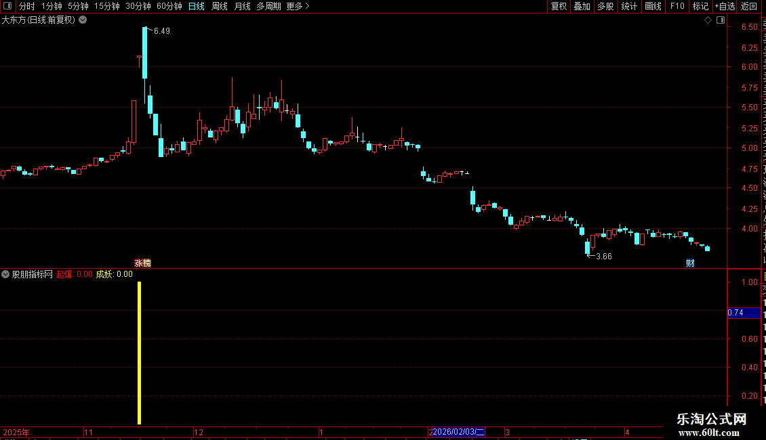Switch to 分时 intraday view
Viewport: 766px width, 440px height.
click(x=27, y=6)
